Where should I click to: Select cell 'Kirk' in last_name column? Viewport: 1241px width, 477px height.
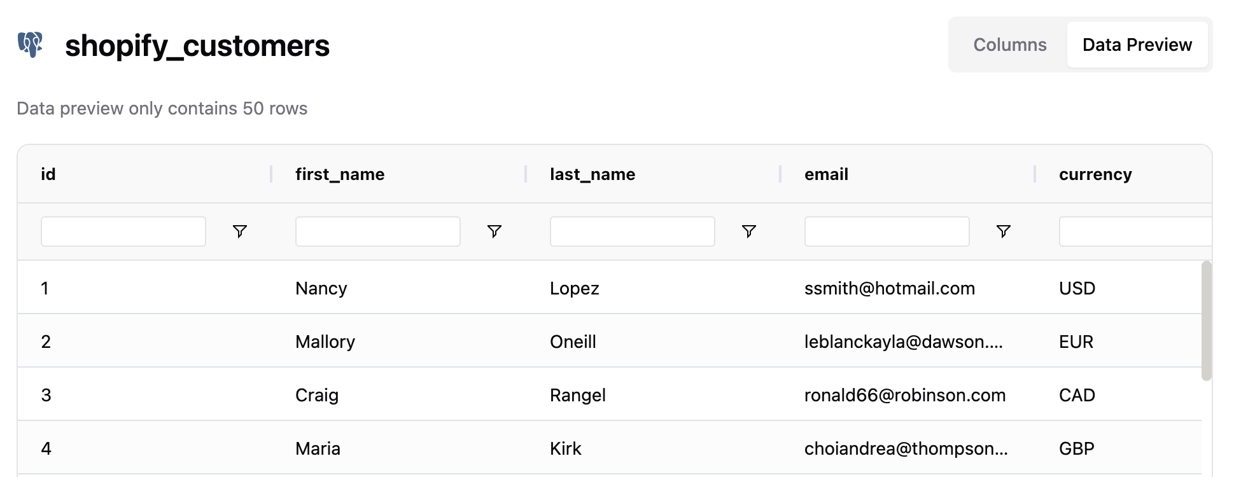coord(566,448)
